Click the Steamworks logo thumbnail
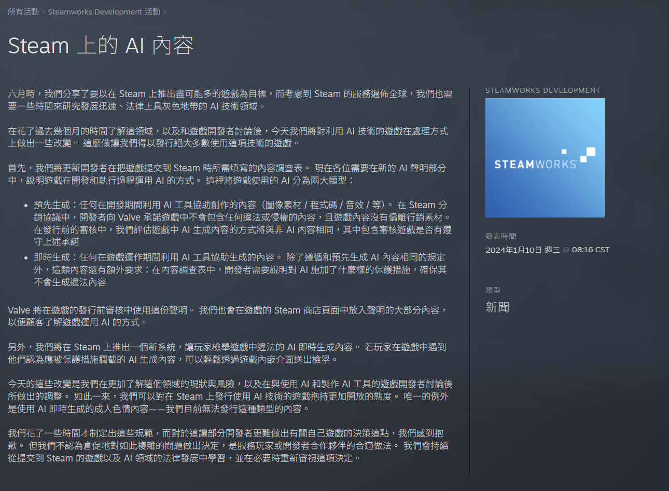 (545, 158)
